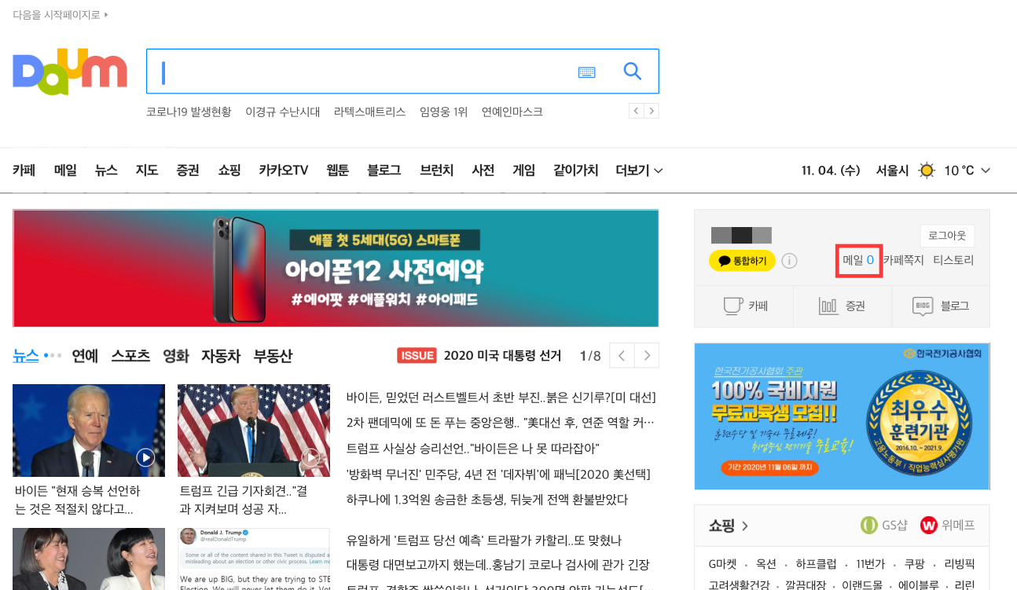Click suggested keyword 코로나19 발생현황
1017x590 pixels.
pyautogui.click(x=189, y=112)
